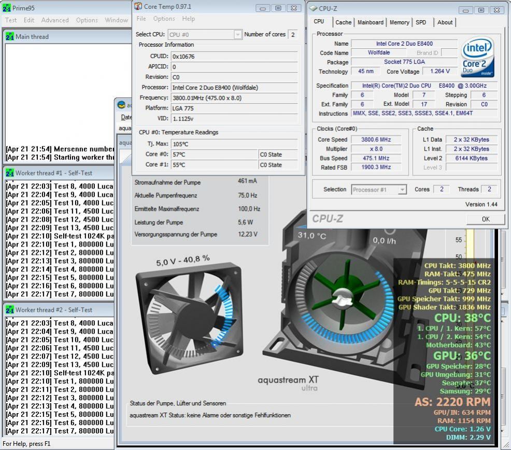Open the Test menu in Prime95

point(11,20)
